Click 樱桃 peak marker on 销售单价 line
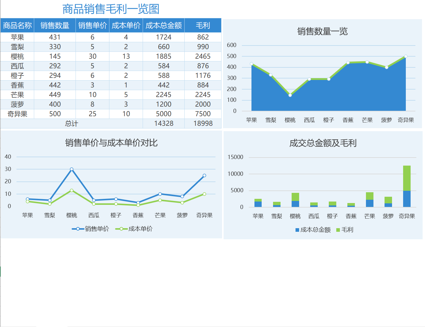This screenshot has width=425, height=327. tap(72, 169)
